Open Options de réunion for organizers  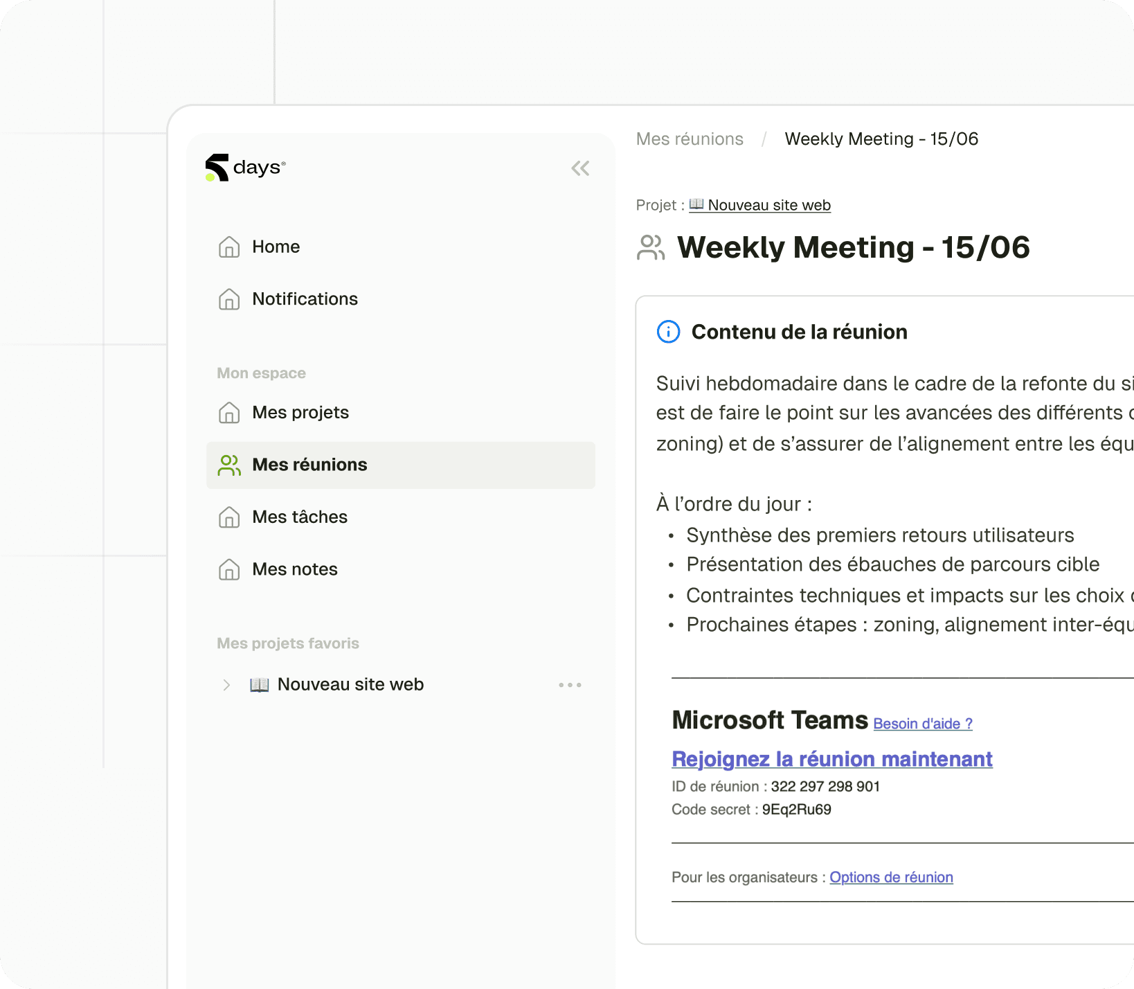891,877
